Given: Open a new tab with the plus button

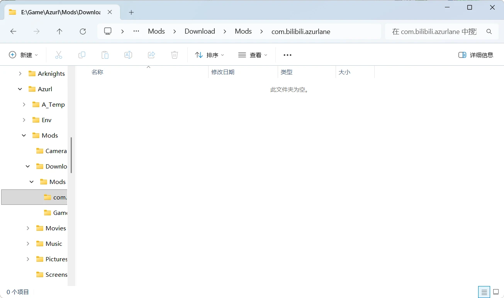Looking at the screenshot, I should click(131, 12).
